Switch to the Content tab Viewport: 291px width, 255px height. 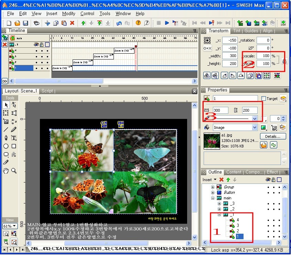click(234, 172)
